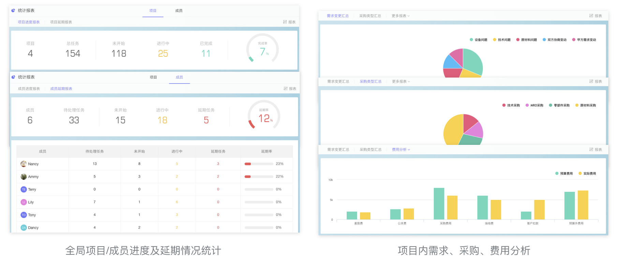624x268 pixels.
Task: Toggle the 设备问题 legend entry
Action: point(478,40)
